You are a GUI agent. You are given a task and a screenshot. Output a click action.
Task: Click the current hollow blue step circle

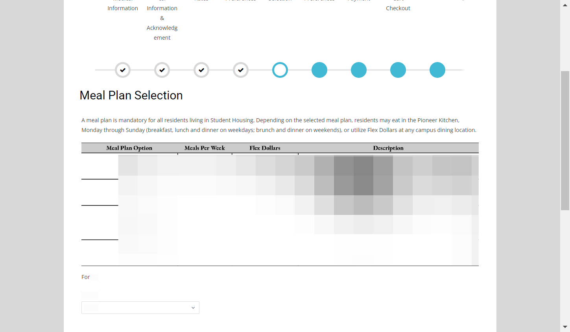280,70
